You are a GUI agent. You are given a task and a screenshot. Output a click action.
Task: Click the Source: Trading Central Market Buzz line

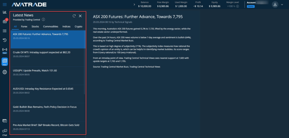coord(127,67)
